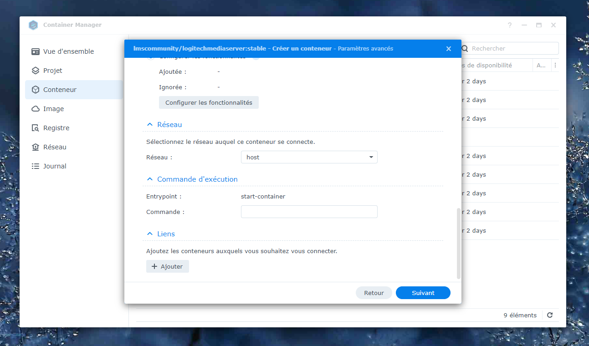Click Ajouter to add a link
The image size is (589, 346).
point(168,266)
